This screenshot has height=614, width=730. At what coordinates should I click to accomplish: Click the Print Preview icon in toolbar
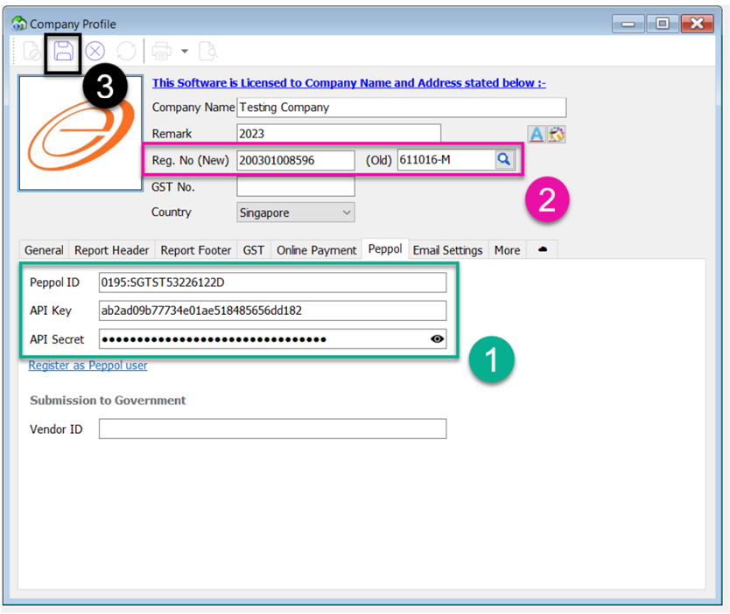coord(207,52)
